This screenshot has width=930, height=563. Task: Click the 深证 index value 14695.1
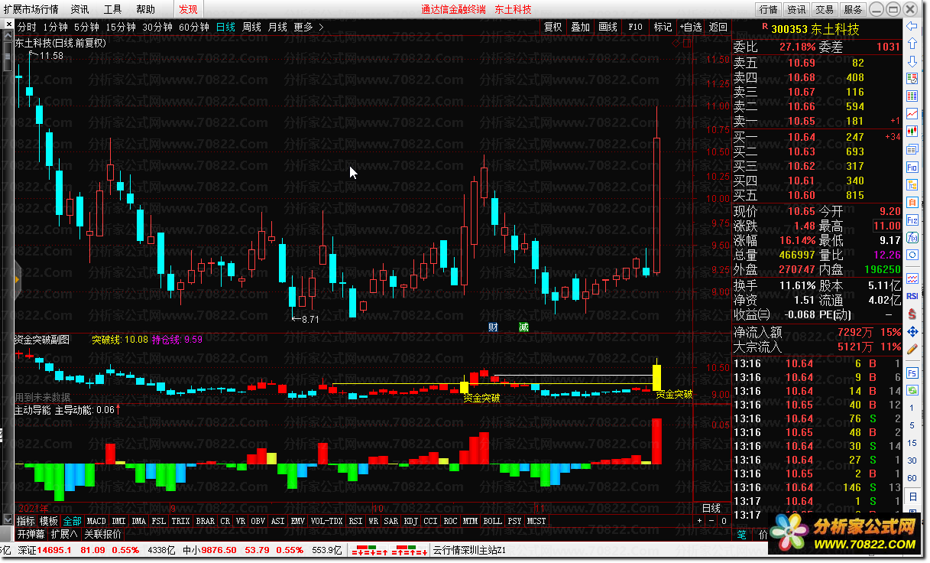(54, 549)
